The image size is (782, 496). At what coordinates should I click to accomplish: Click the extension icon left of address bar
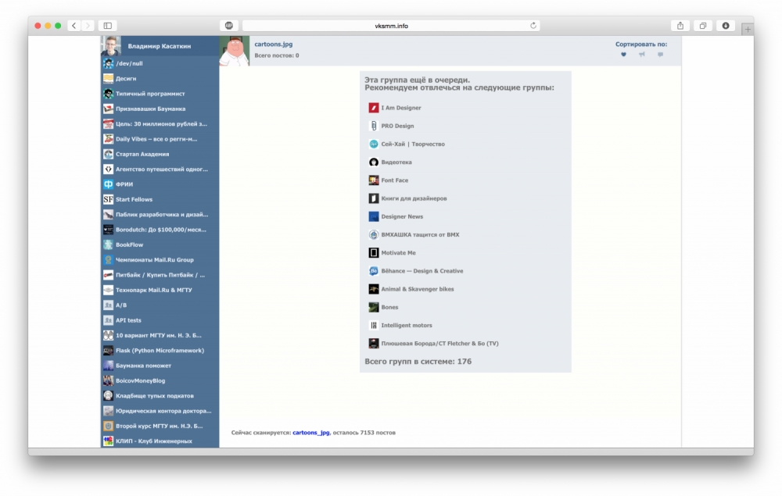click(229, 26)
